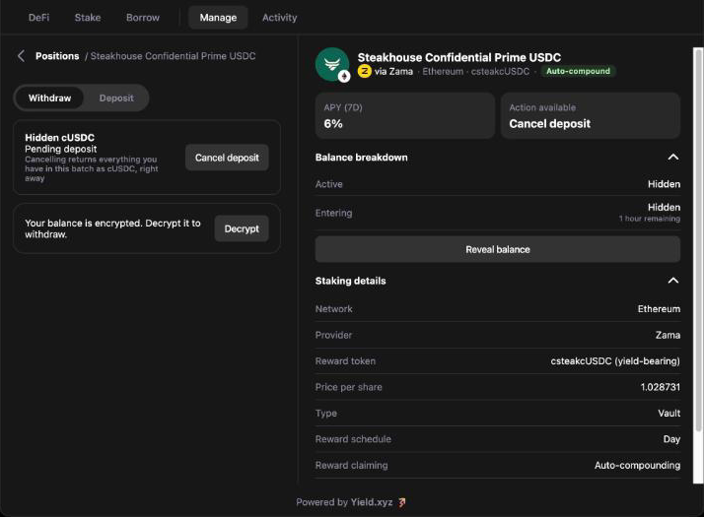Image resolution: width=704 pixels, height=517 pixels.
Task: Switch to the Withdraw toggle option
Action: click(49, 98)
